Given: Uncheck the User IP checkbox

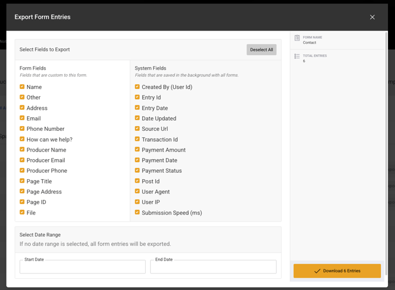Looking at the screenshot, I should tap(137, 202).
